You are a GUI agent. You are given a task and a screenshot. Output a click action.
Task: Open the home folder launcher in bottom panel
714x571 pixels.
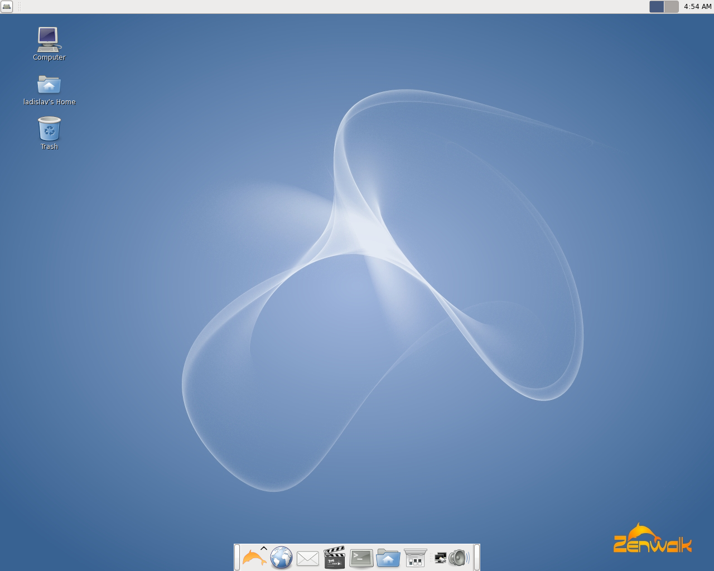pos(388,558)
